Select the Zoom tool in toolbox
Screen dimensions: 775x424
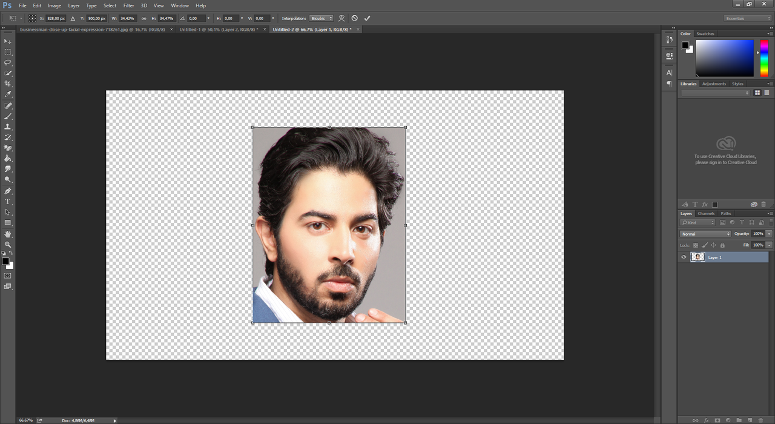8,245
